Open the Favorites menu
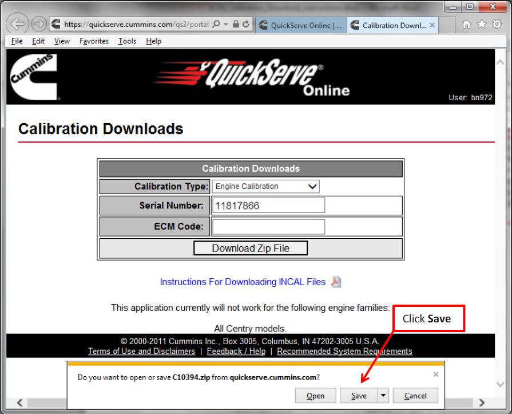The height and width of the screenshot is (414, 512). pyautogui.click(x=94, y=41)
